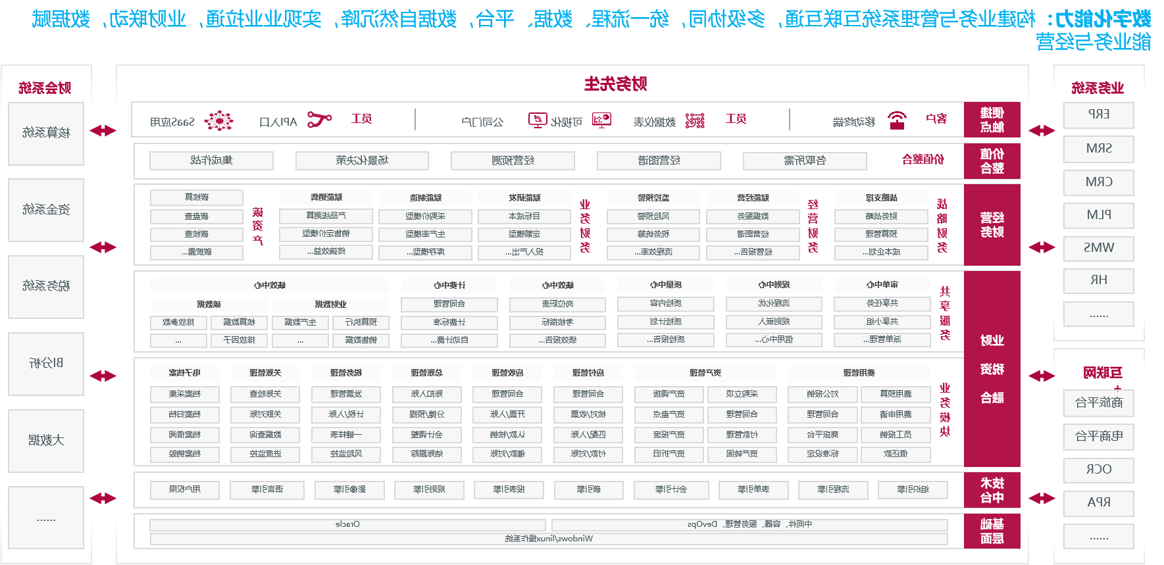Click 财务战略 under 战略支撑
1164x565 pixels.
point(882,216)
